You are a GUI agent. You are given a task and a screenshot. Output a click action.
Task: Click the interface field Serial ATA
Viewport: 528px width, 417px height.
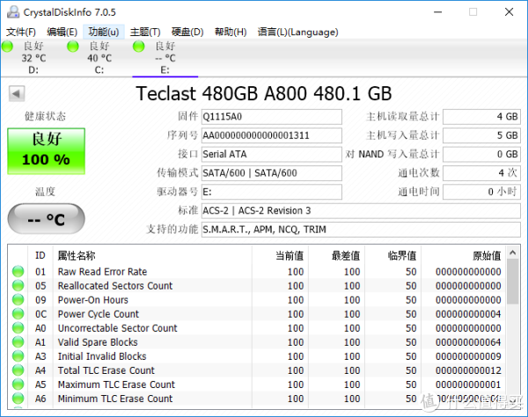271,155
